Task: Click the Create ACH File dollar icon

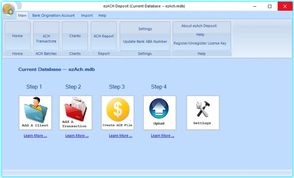Action: (118, 113)
